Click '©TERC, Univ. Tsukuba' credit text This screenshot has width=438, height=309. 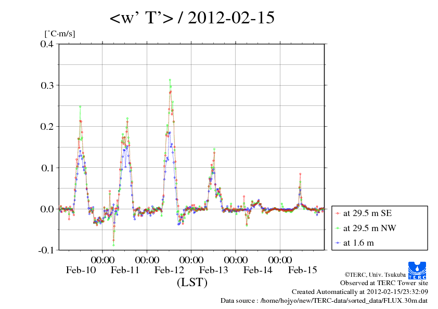coord(375,275)
